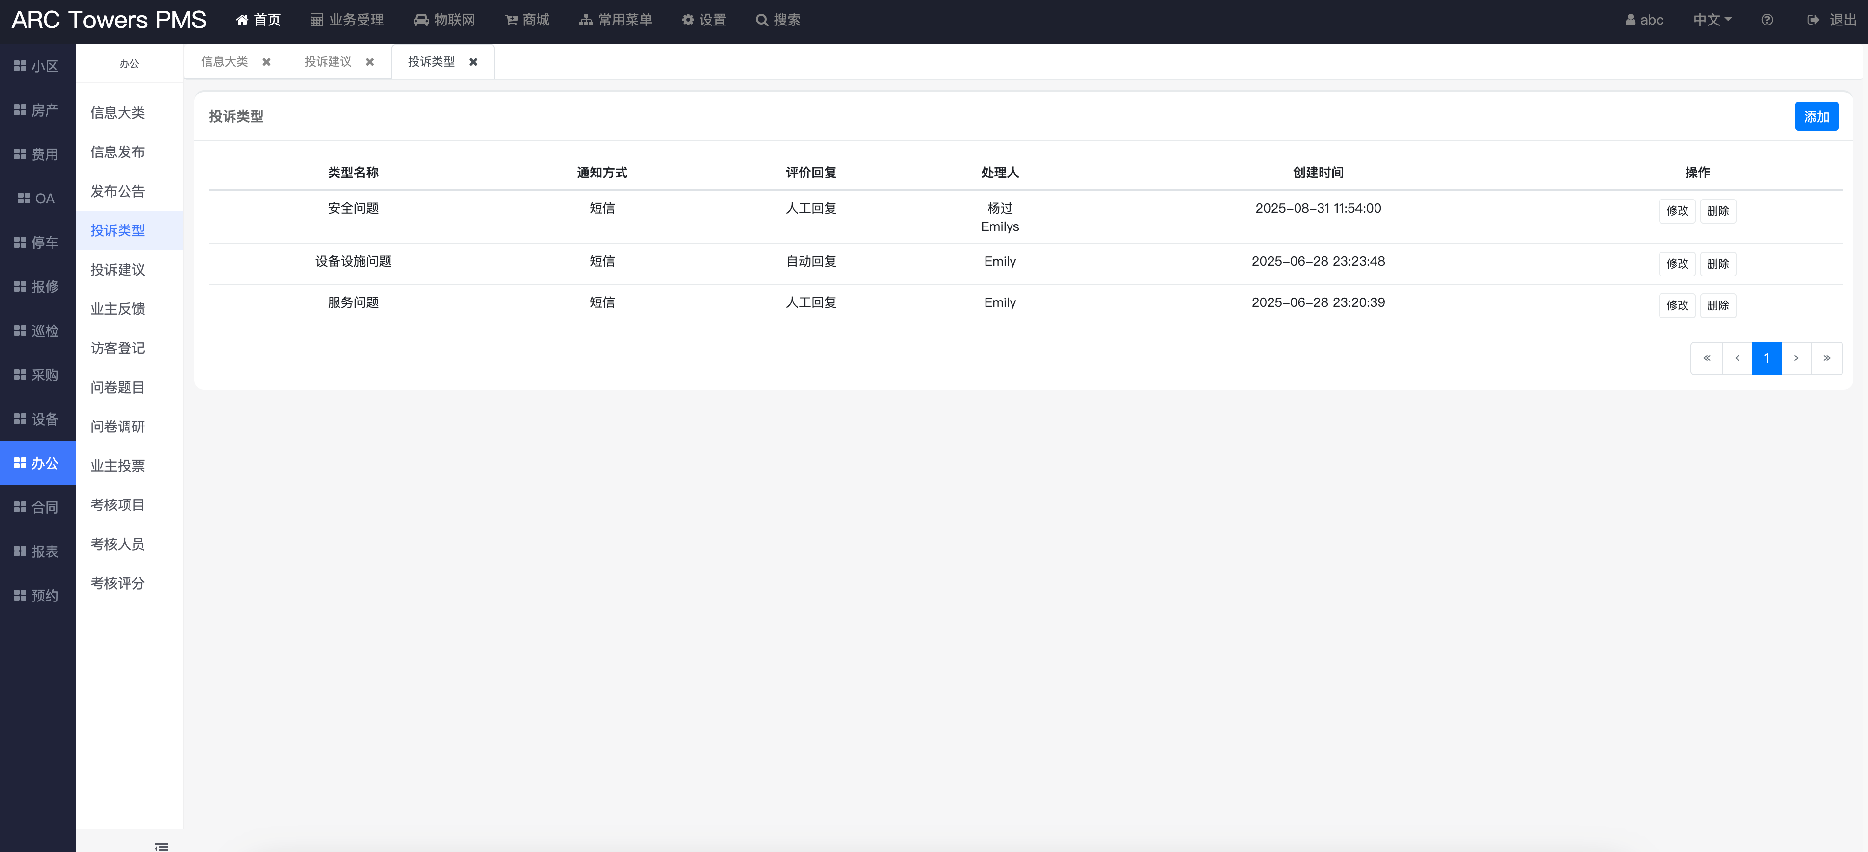Image resolution: width=1868 pixels, height=852 pixels.
Task: Click 修改 for 安全问题 row
Action: click(x=1677, y=211)
